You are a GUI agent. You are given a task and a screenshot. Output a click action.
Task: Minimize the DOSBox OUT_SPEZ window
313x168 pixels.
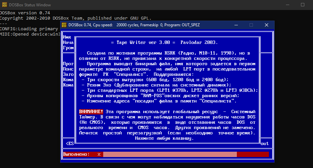point(236,25)
